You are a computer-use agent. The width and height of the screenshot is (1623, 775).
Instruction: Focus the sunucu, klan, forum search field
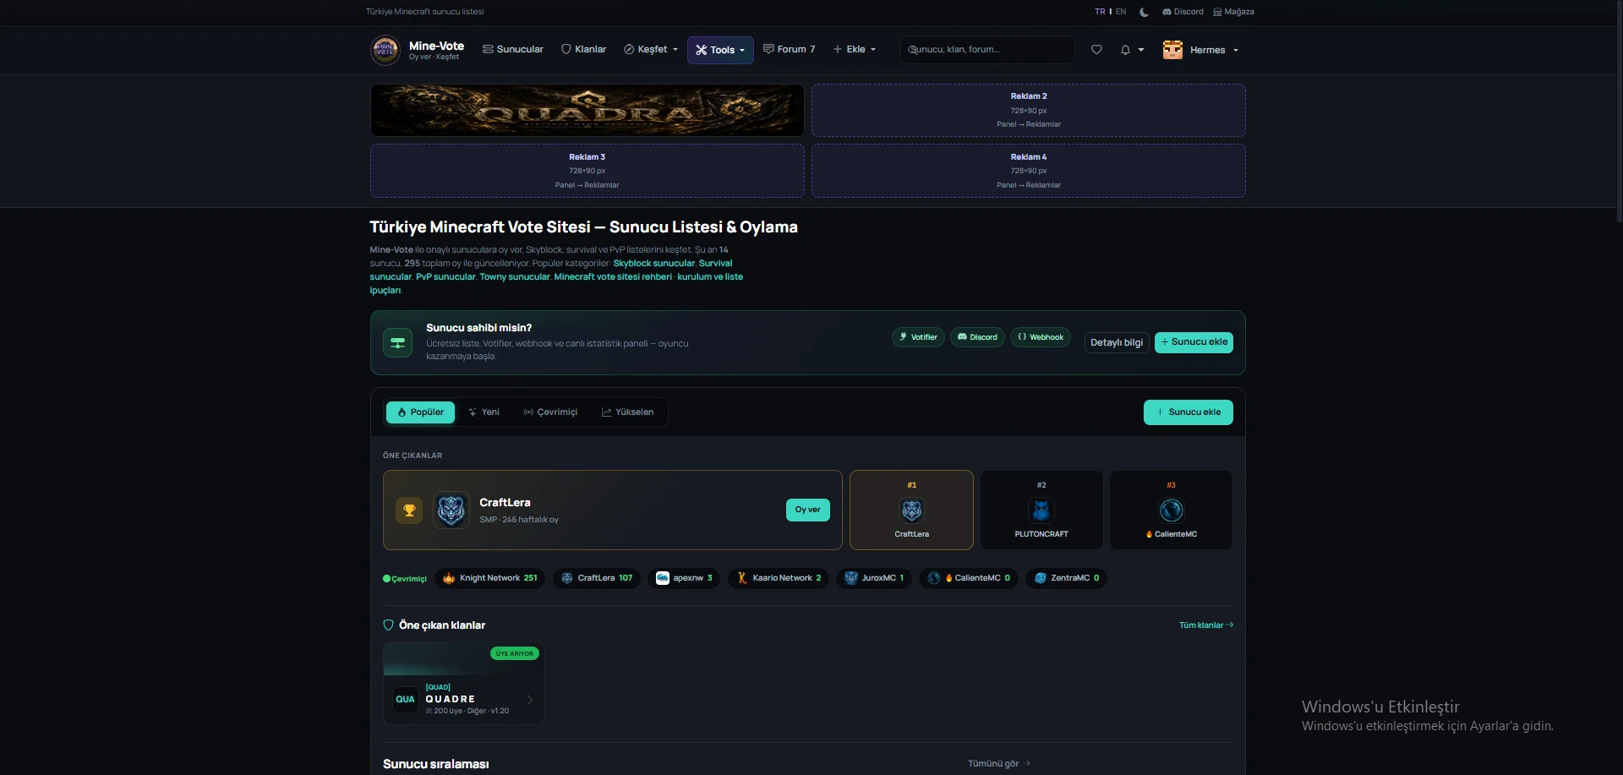click(987, 50)
